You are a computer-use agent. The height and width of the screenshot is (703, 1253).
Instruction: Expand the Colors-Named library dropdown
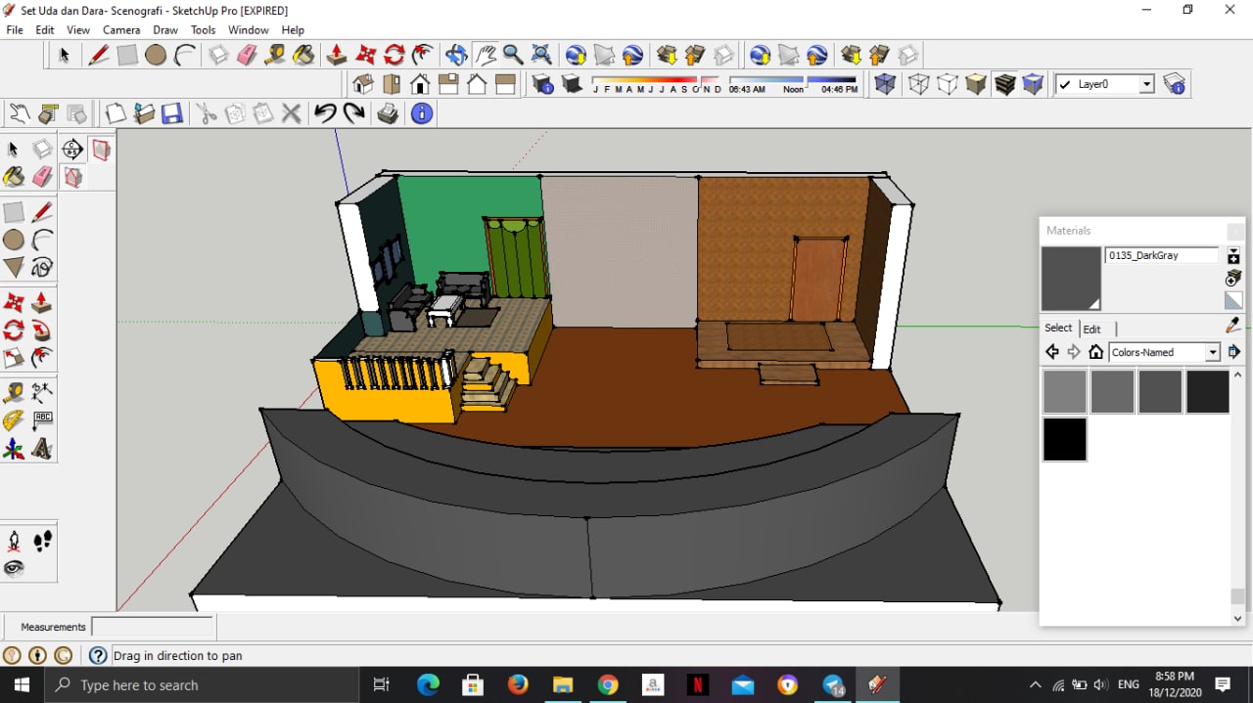click(1212, 352)
